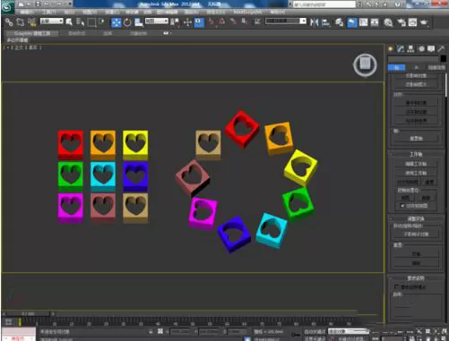Open the Schematic View icon
This screenshot has height=341, width=449.
pos(375,22)
